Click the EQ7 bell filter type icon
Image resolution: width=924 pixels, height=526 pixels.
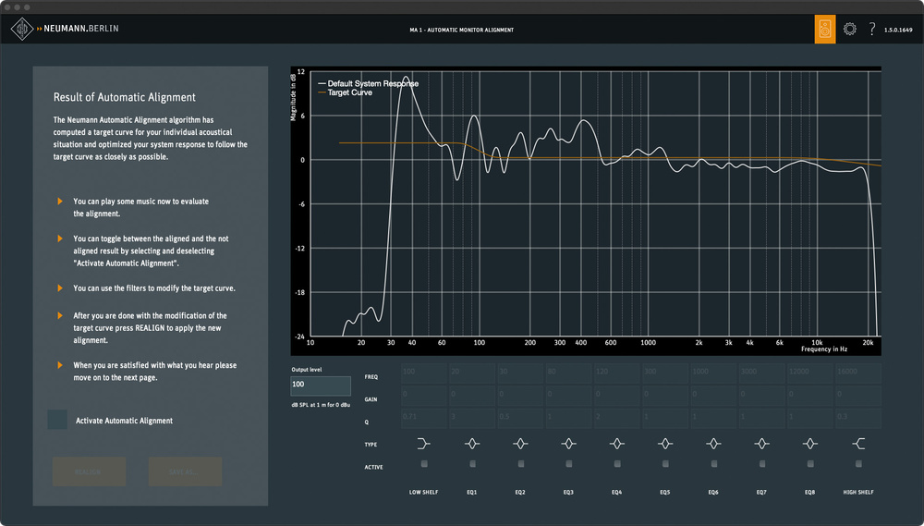pos(761,444)
